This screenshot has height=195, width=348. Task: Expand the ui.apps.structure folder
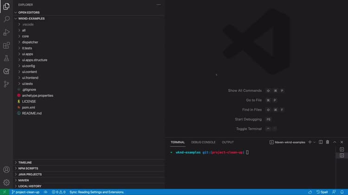pyautogui.click(x=89, y=60)
